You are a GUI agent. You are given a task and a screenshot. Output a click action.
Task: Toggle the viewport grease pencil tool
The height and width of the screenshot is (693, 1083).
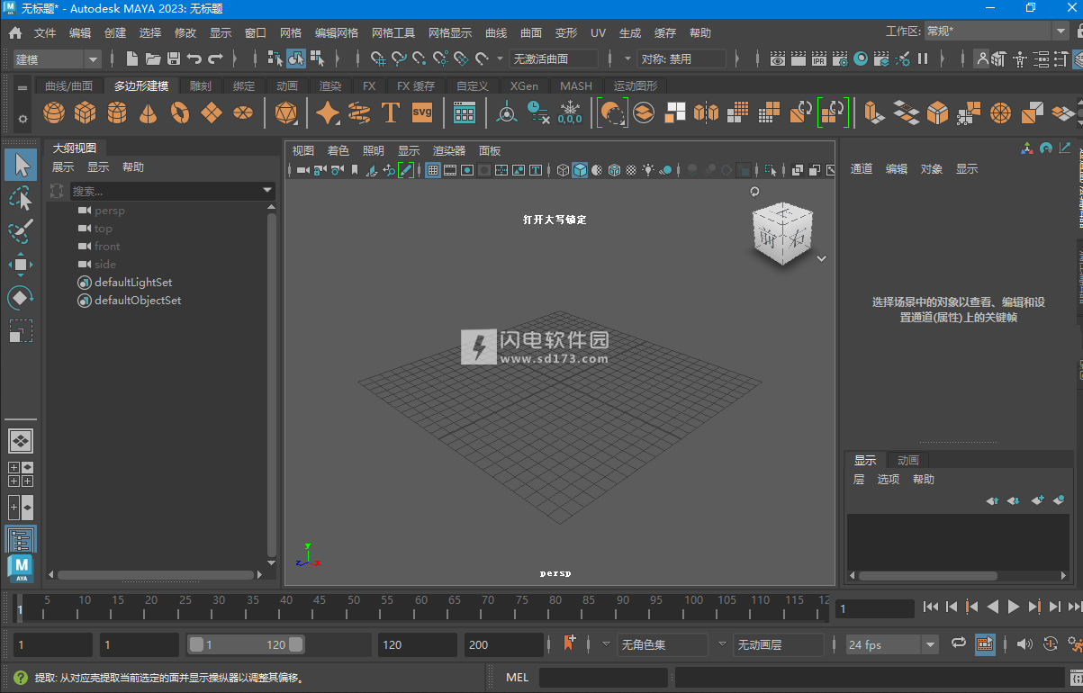point(406,170)
